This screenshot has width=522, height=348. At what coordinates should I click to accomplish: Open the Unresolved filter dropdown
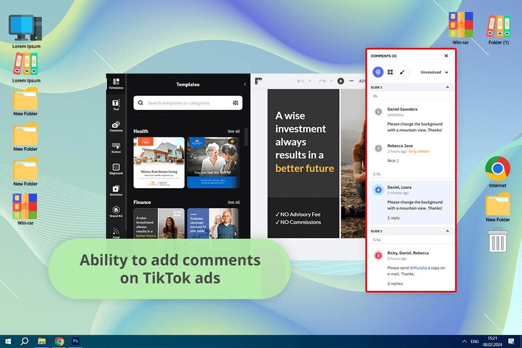pos(434,72)
